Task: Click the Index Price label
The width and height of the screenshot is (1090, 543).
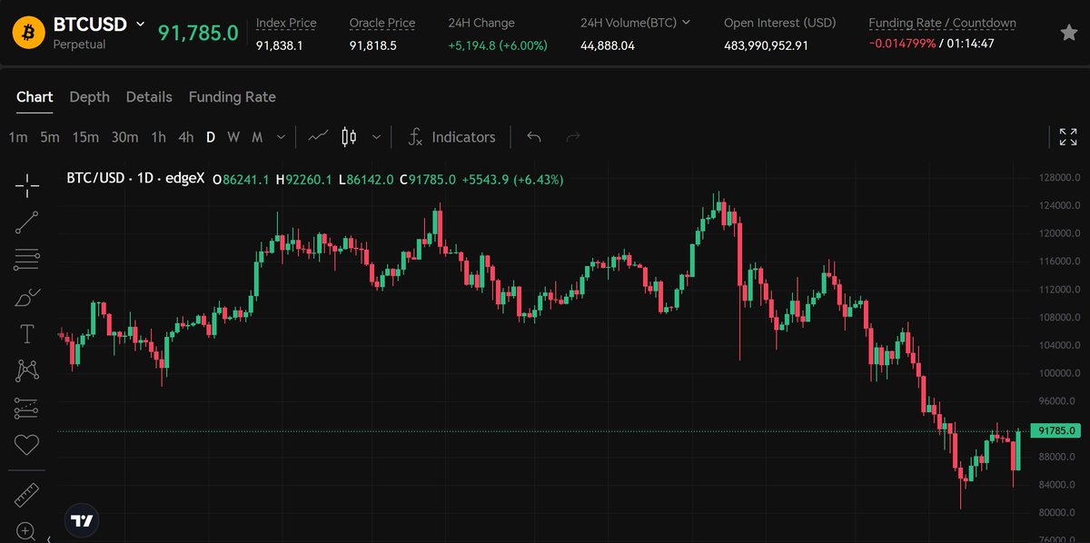Action: [x=286, y=23]
